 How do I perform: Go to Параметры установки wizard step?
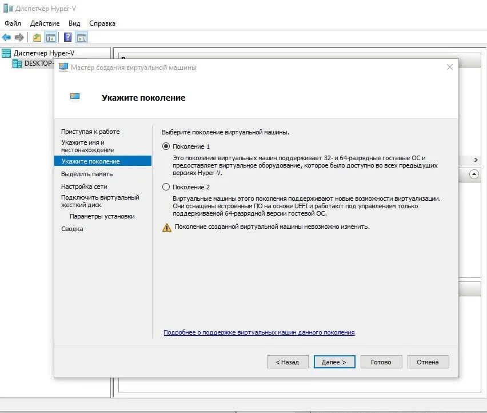[102, 216]
